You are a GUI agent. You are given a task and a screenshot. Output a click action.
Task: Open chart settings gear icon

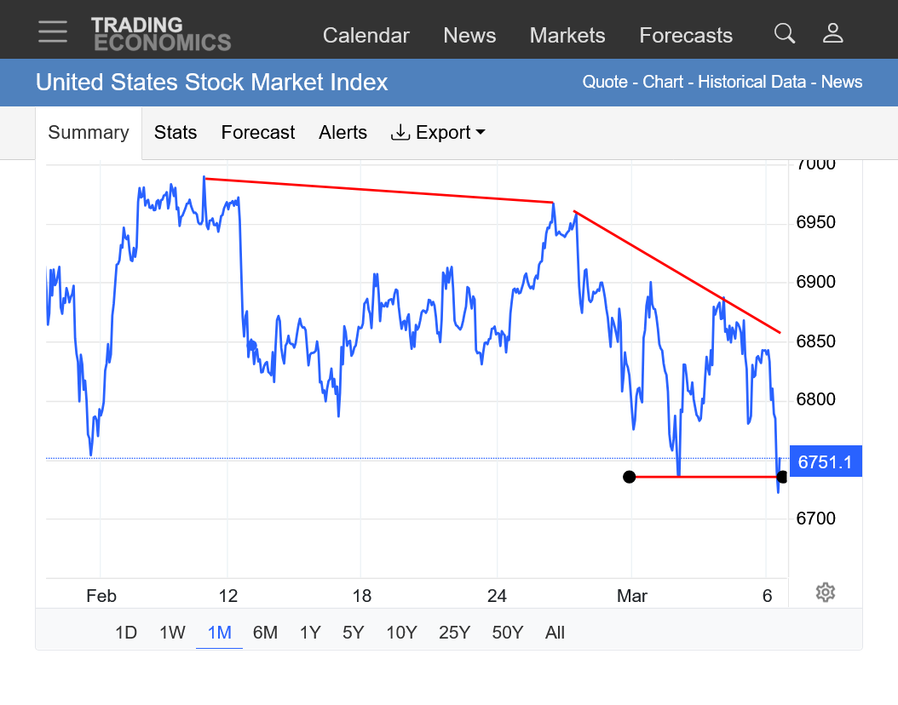[825, 593]
